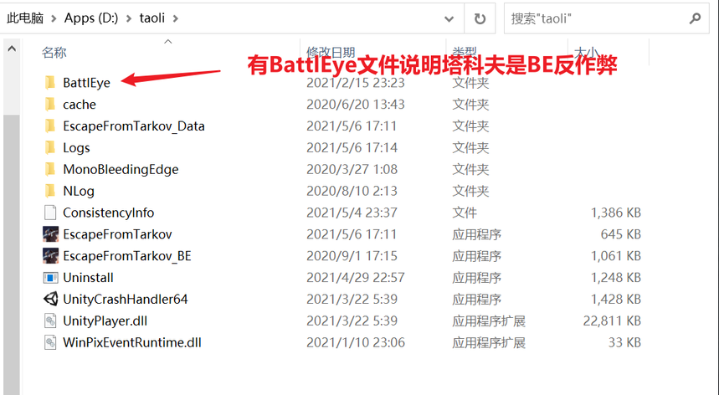Select the Uninstall file name
Screen dimensions: 719x395
(88, 277)
